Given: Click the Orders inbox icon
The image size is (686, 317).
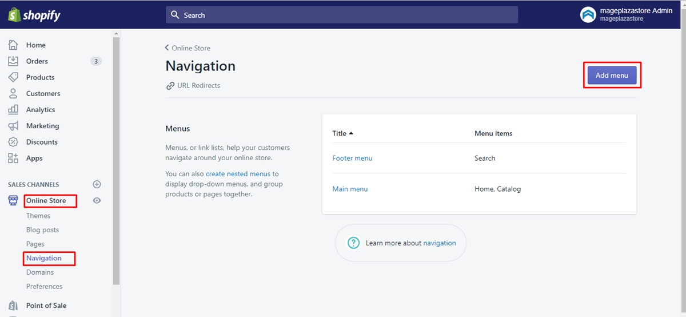Looking at the screenshot, I should [13, 61].
